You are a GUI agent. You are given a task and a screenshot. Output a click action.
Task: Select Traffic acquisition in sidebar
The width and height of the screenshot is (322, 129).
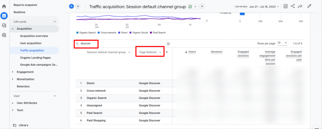pos(32,50)
